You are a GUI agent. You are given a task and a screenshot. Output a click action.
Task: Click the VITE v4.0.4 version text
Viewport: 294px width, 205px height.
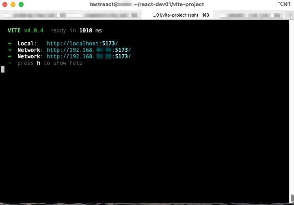pos(26,30)
